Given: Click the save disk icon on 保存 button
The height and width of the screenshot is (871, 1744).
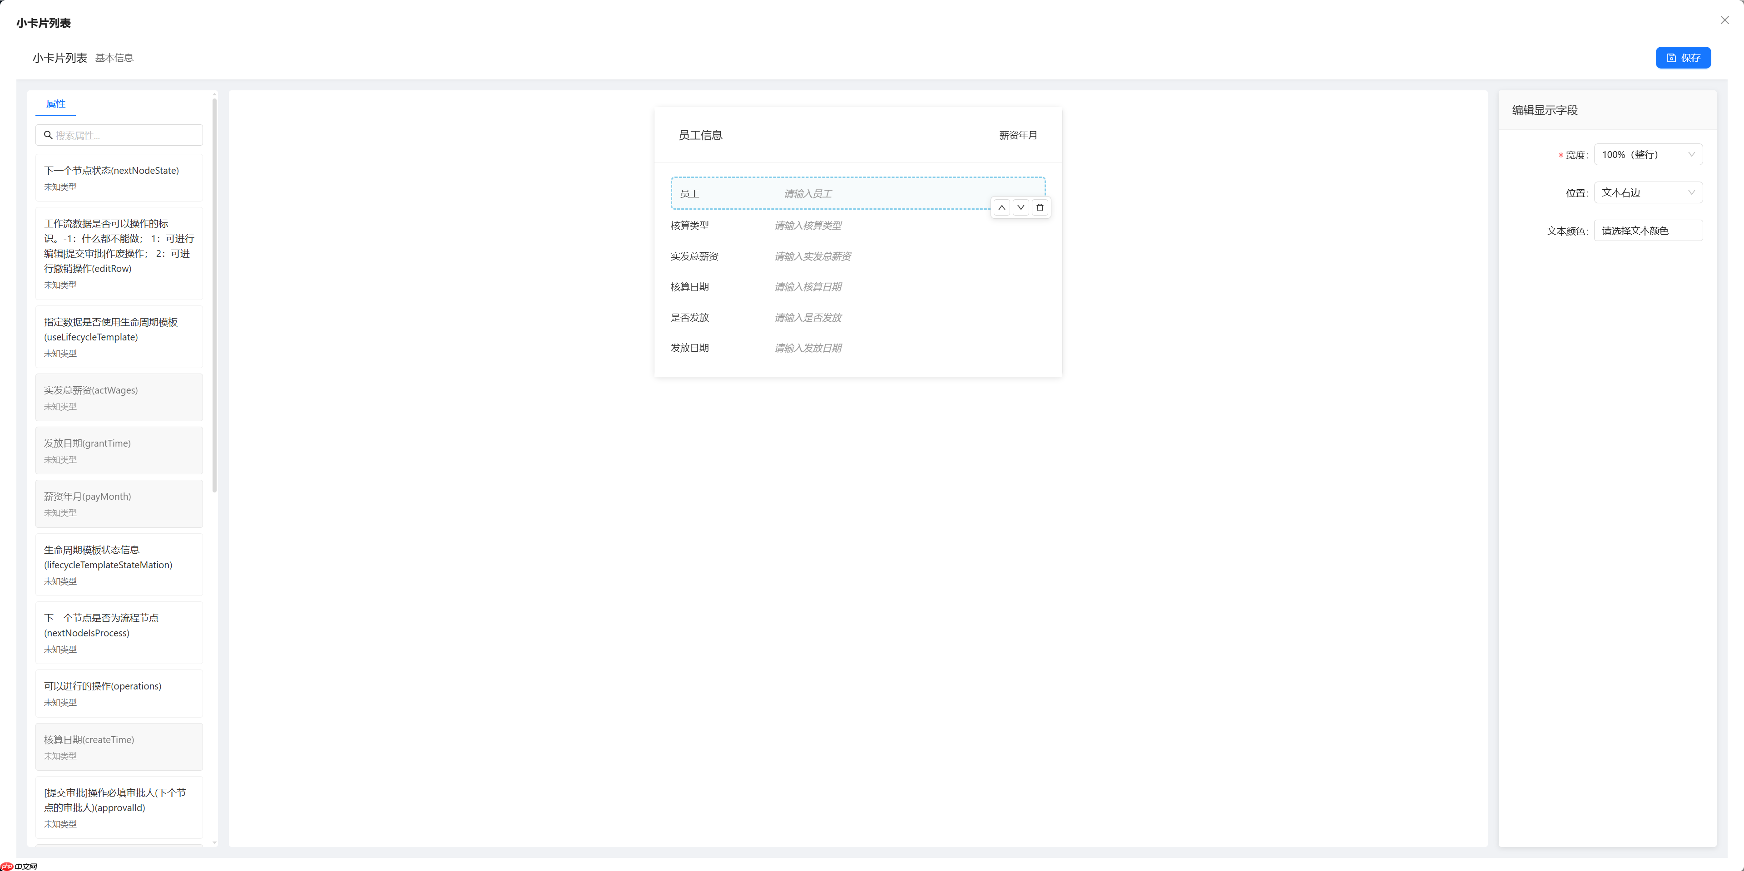Looking at the screenshot, I should point(1672,58).
